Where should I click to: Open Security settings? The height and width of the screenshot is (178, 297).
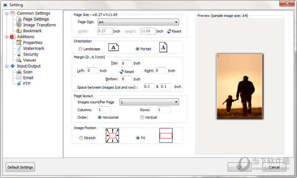coord(31,54)
